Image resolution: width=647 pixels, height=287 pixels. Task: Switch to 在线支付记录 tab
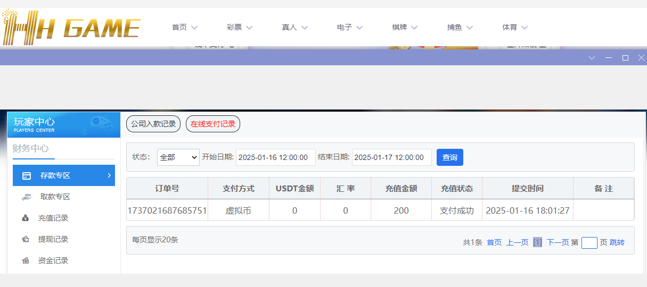click(213, 124)
